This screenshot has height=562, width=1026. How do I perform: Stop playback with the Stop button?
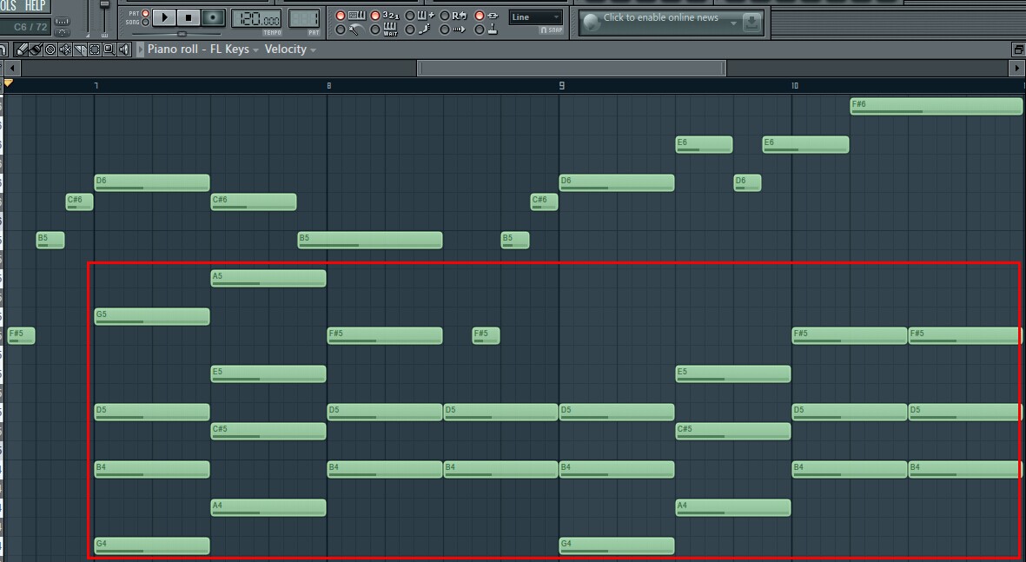tap(189, 17)
